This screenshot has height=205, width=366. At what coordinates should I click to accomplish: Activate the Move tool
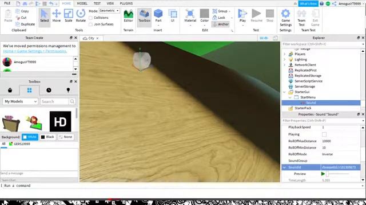[56, 16]
